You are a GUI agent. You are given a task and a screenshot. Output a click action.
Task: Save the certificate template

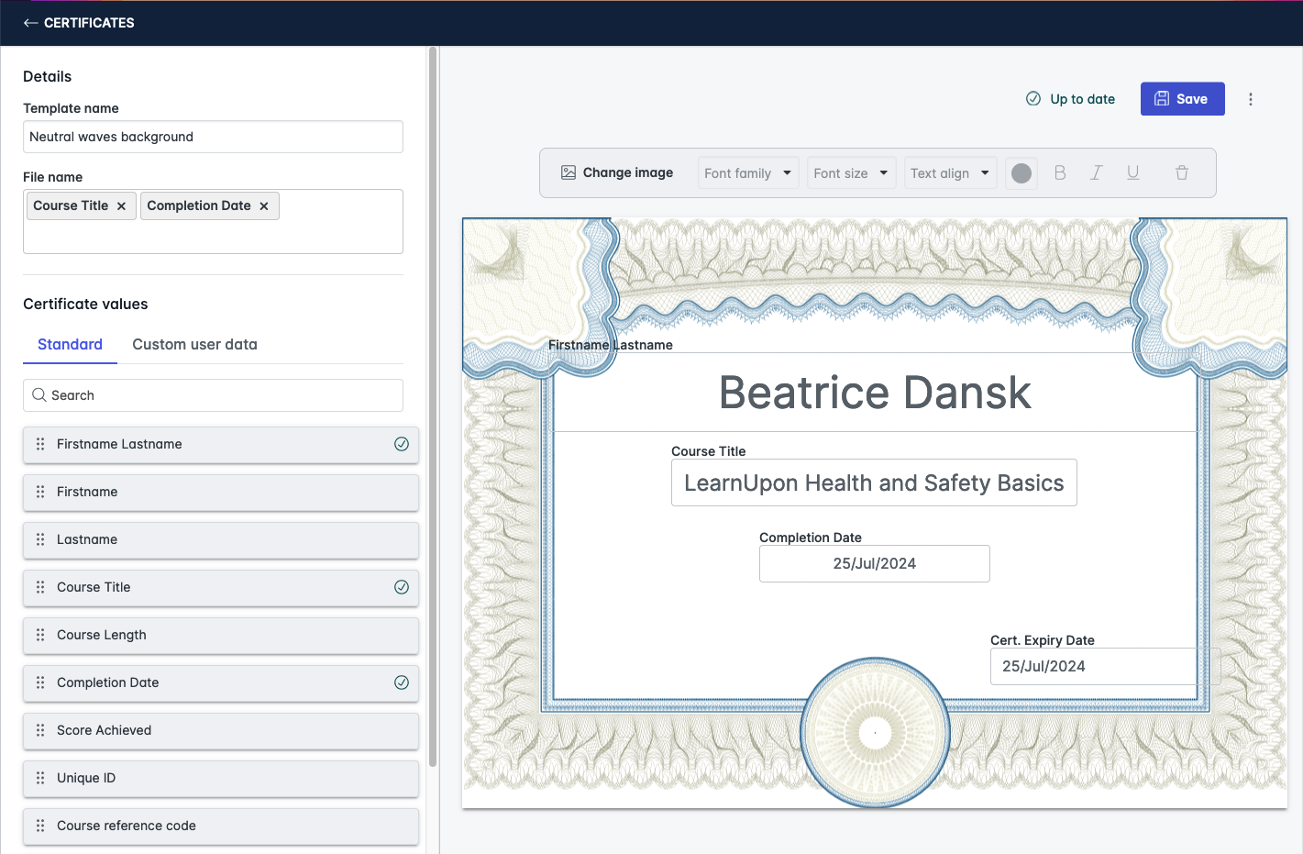(x=1182, y=99)
